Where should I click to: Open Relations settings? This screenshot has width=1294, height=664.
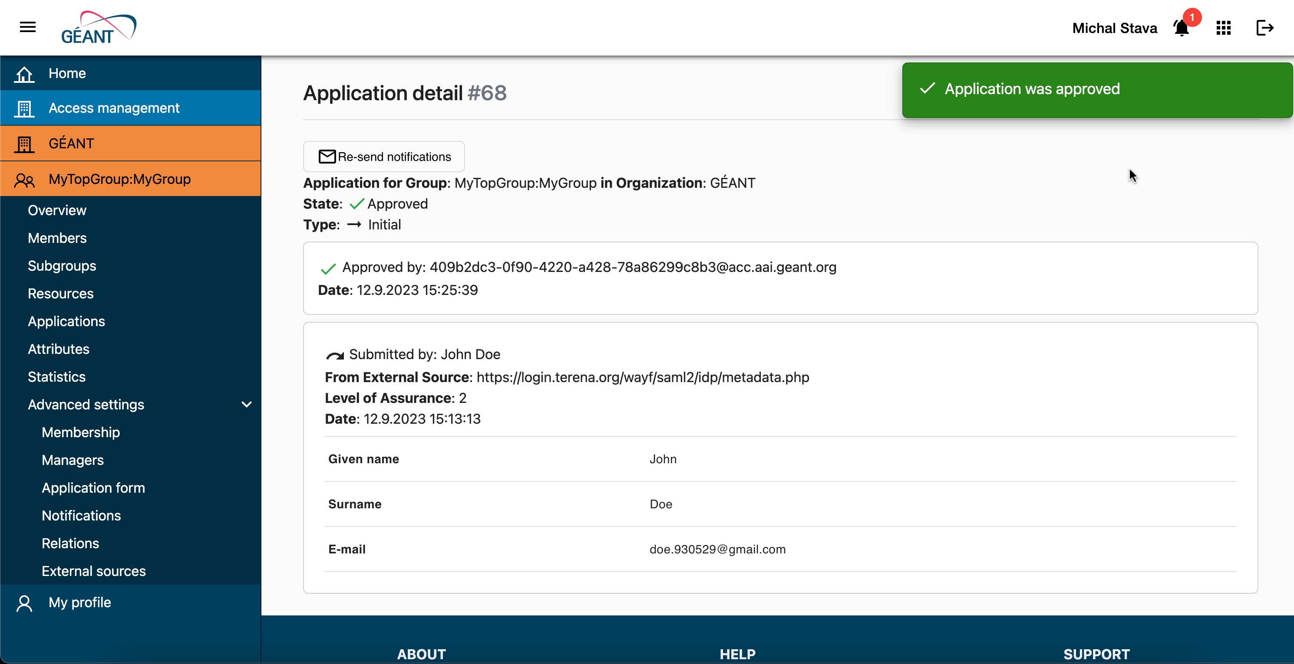(70, 543)
